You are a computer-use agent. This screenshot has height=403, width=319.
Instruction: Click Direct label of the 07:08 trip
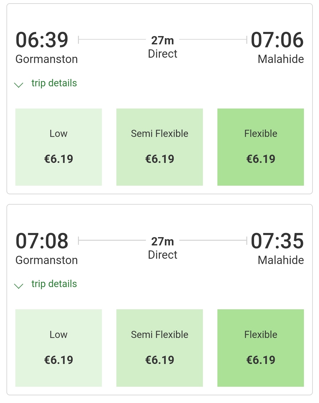(162, 255)
